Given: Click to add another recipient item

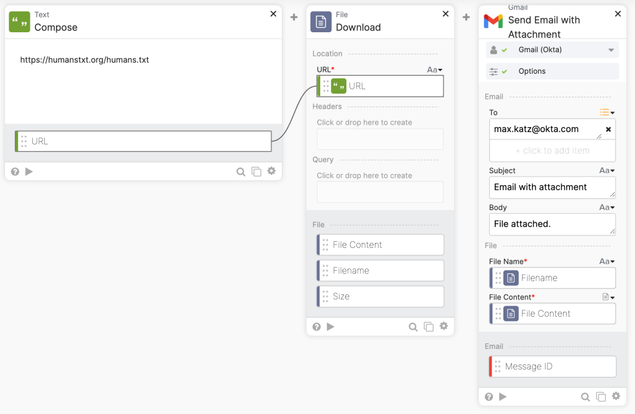Looking at the screenshot, I should click(x=552, y=150).
